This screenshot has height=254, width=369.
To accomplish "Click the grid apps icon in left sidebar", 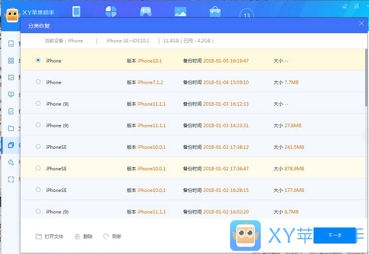I will click(11, 61).
